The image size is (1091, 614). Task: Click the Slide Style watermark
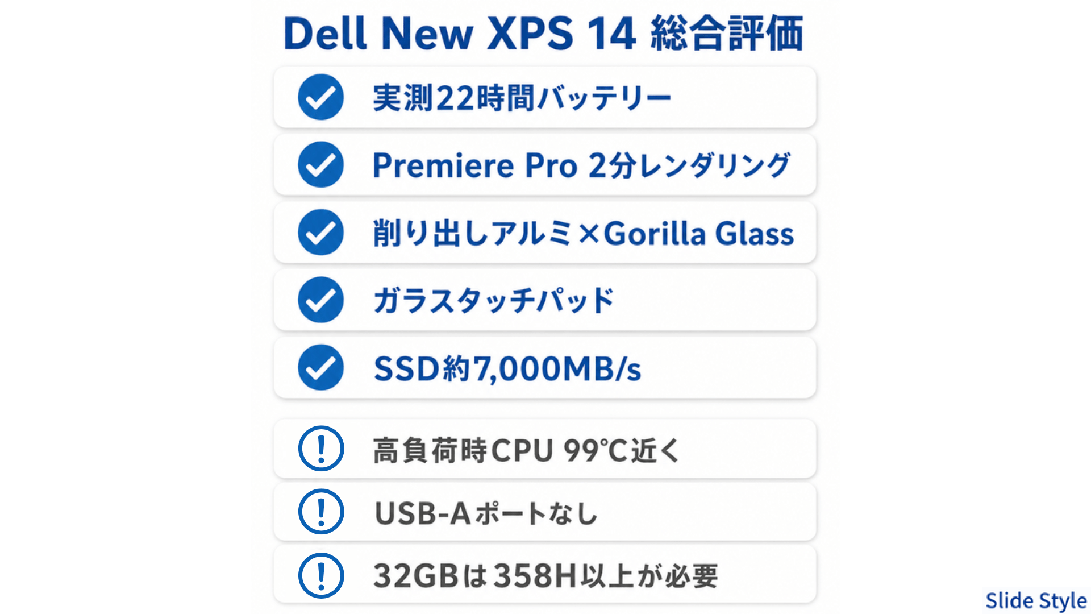tap(1035, 600)
